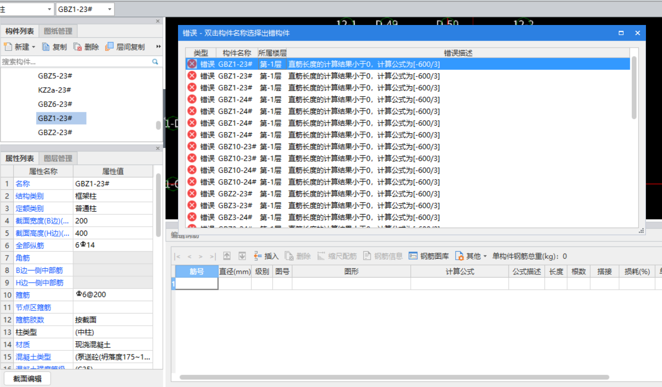This screenshot has width=662, height=387.
Task: Click inside the 搜索构件 search field
Action: click(76, 62)
